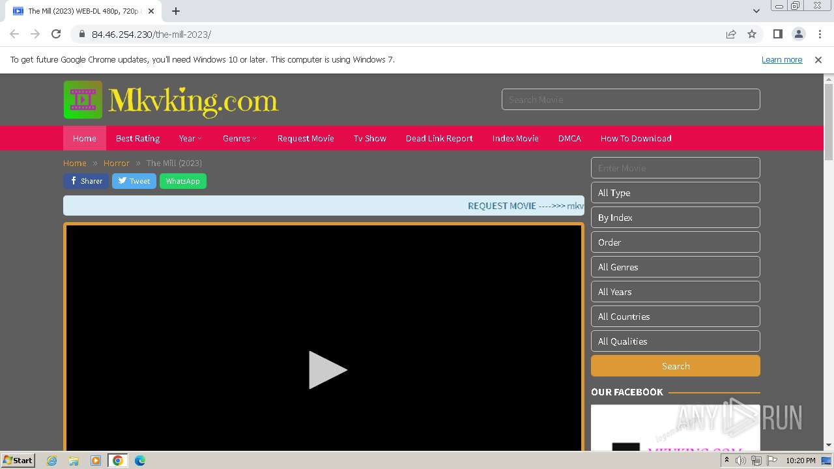This screenshot has height=469, width=834.
Task: Open Windows Media Player from taskbar
Action: (x=96, y=461)
